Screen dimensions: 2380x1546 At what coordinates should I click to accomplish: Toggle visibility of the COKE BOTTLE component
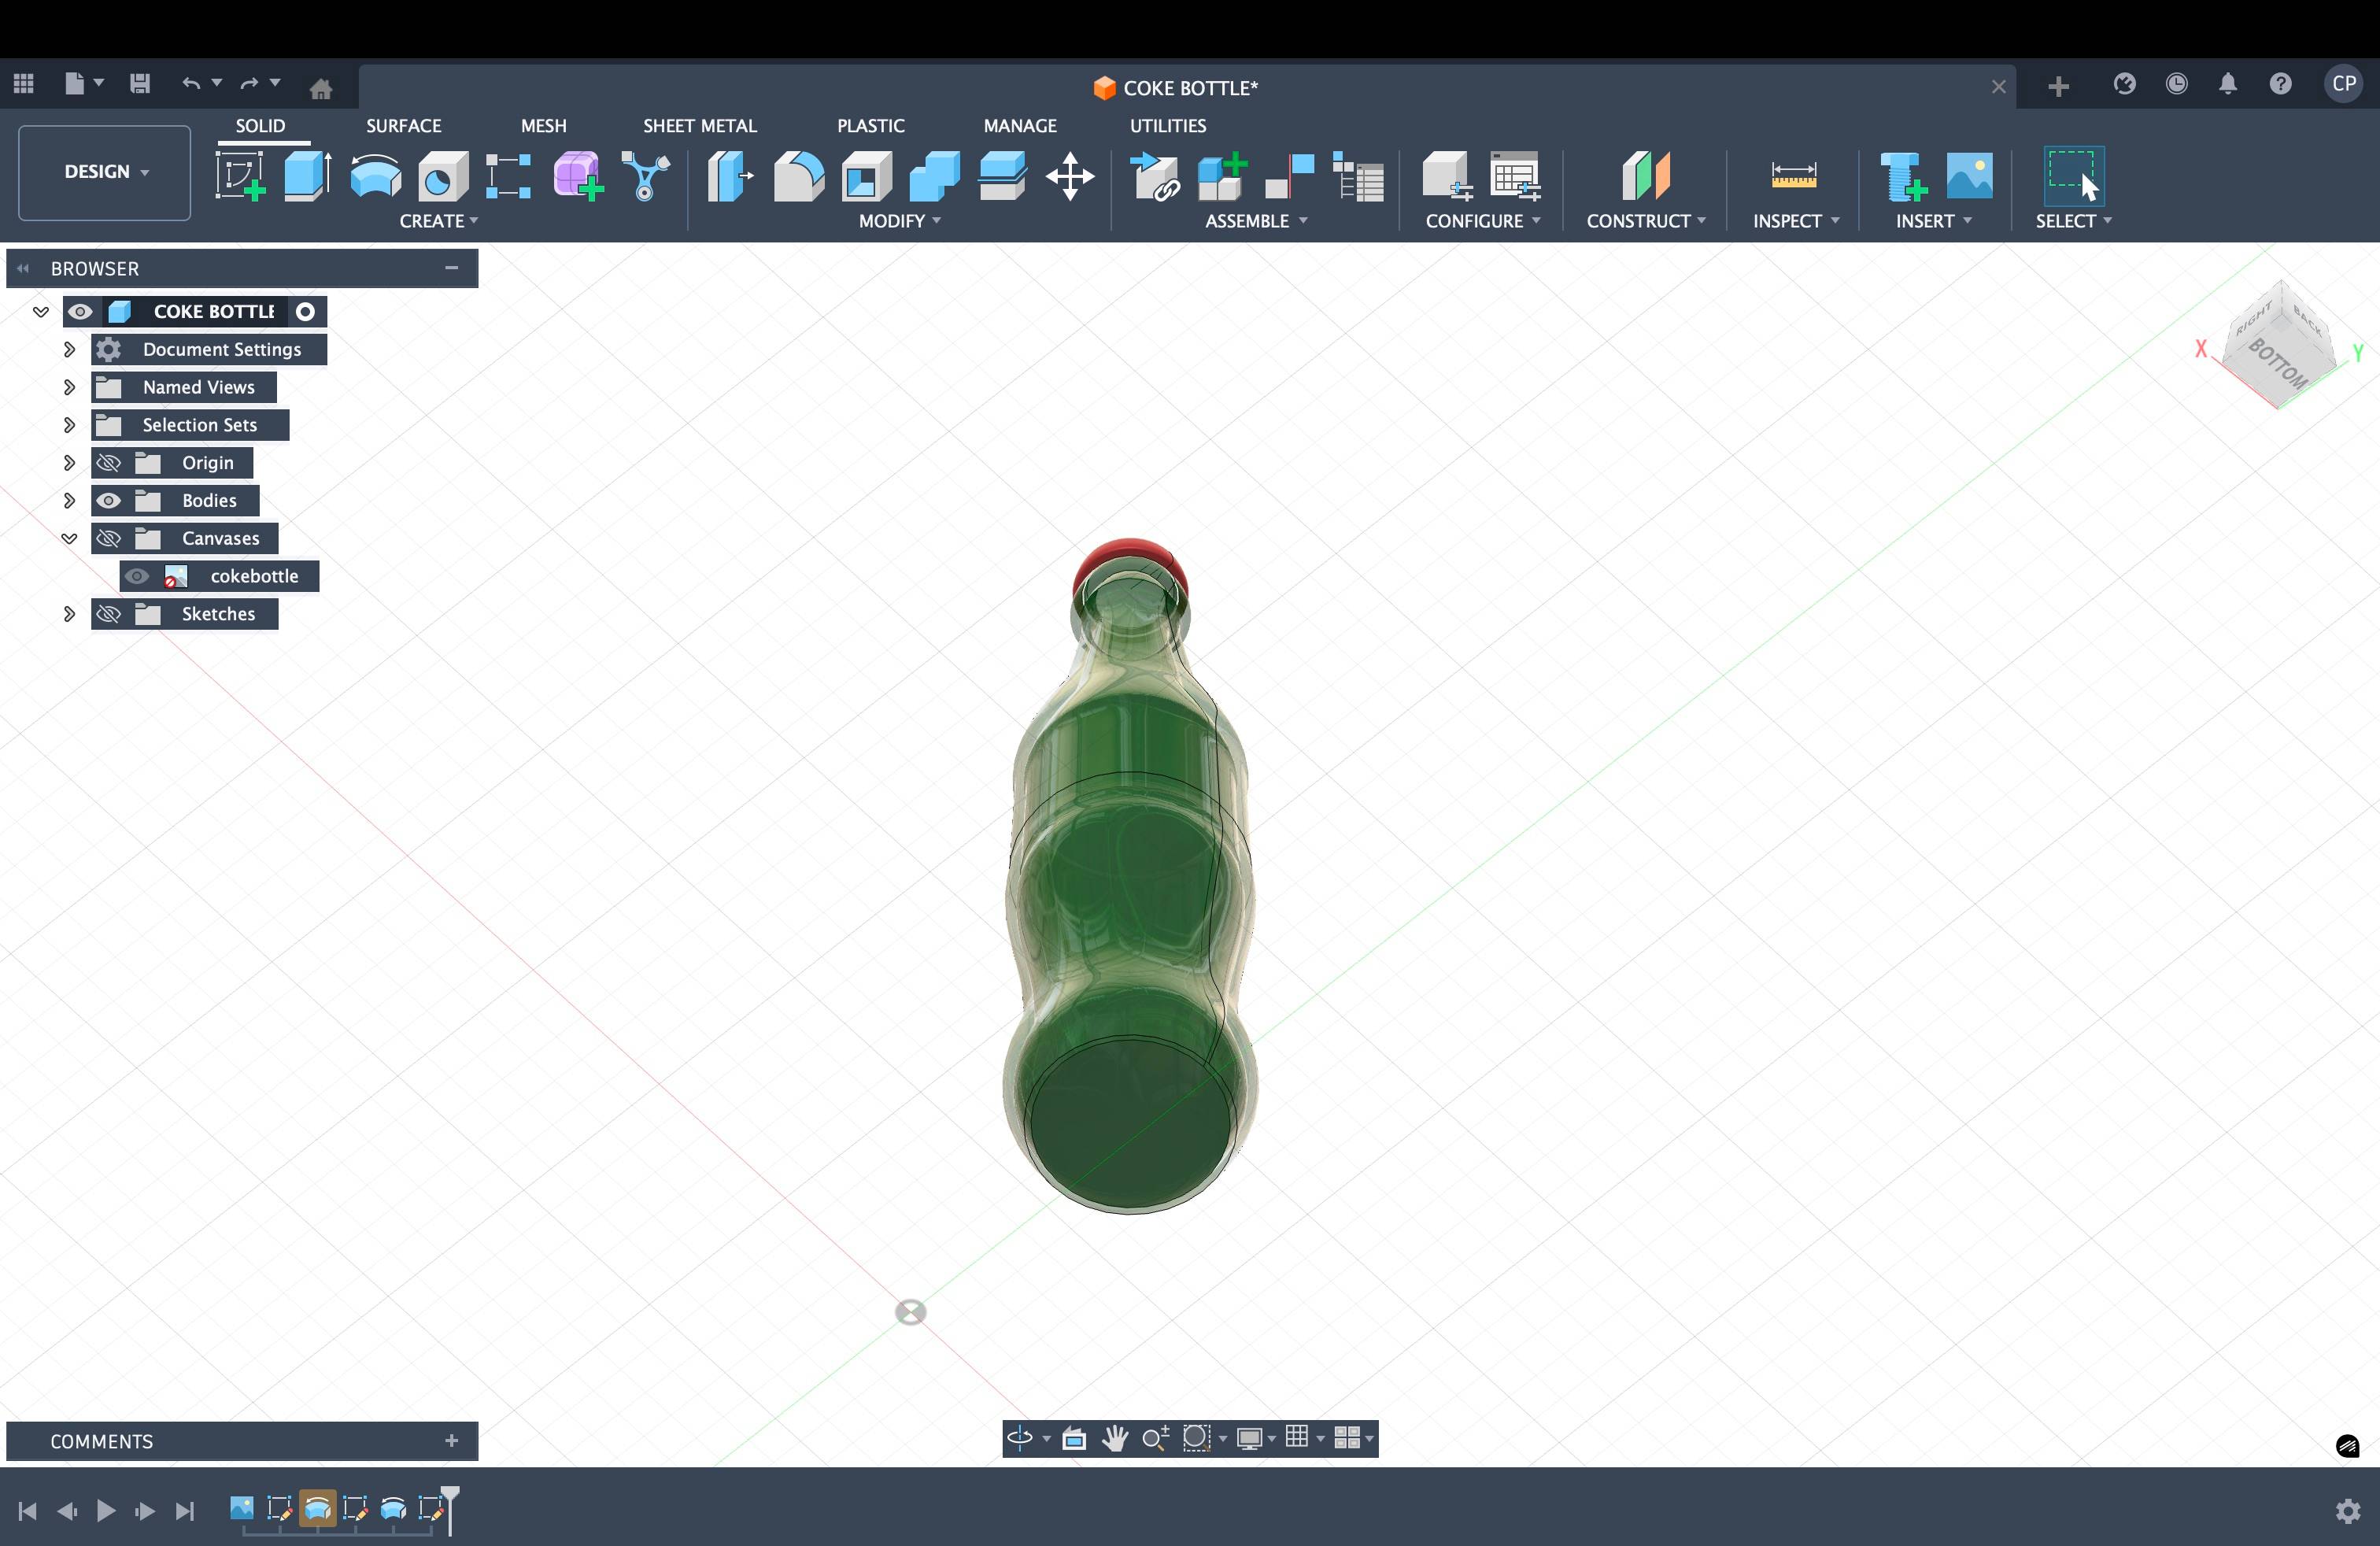[80, 312]
